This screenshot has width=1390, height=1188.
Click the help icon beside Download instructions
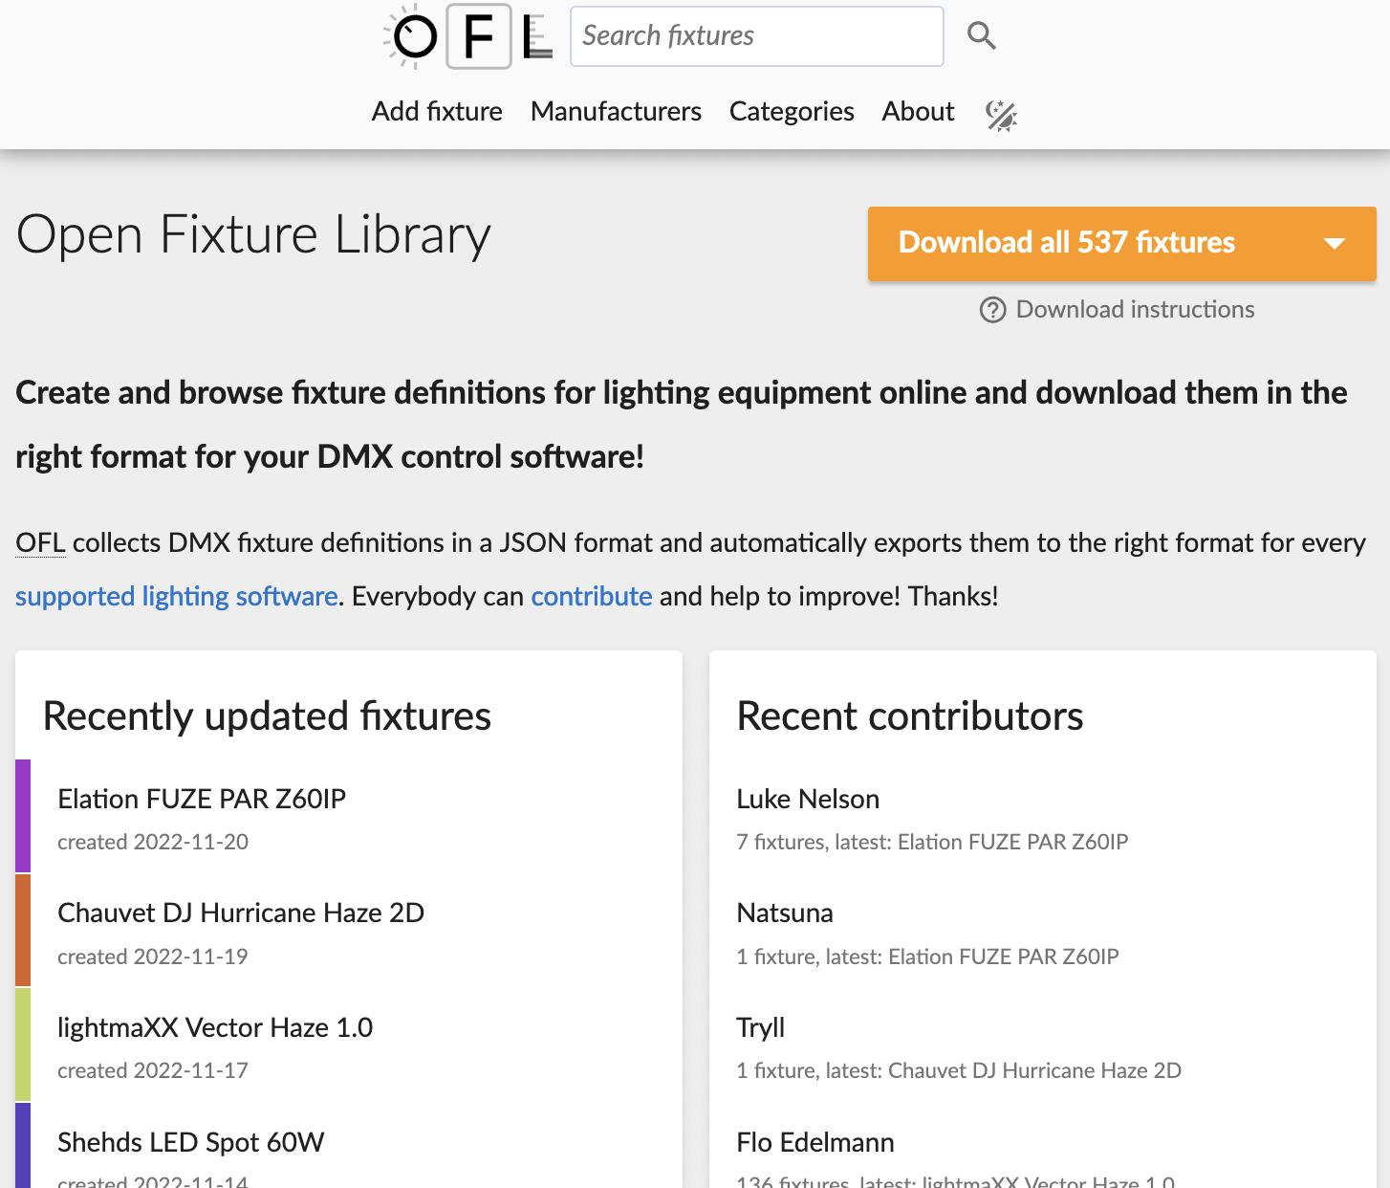point(992,310)
